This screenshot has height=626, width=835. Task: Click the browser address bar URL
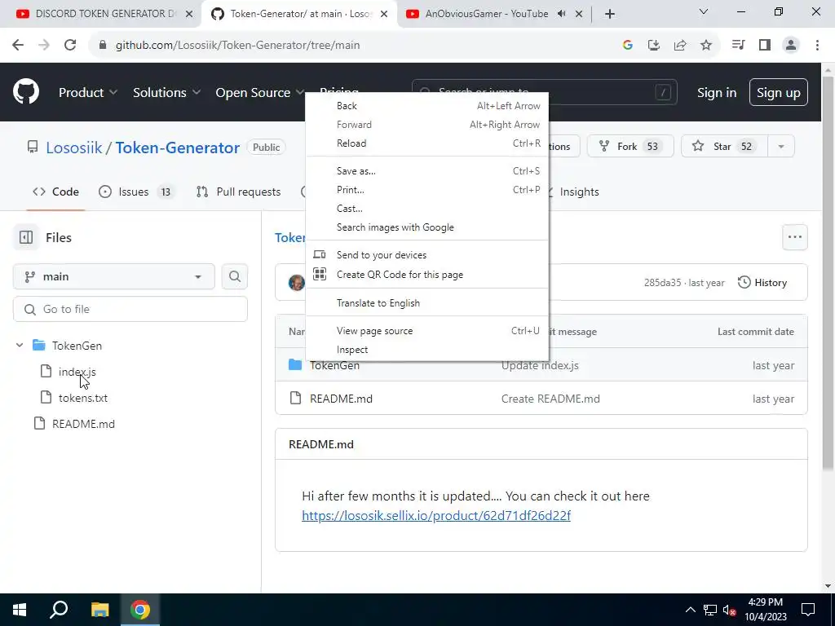[x=237, y=46]
